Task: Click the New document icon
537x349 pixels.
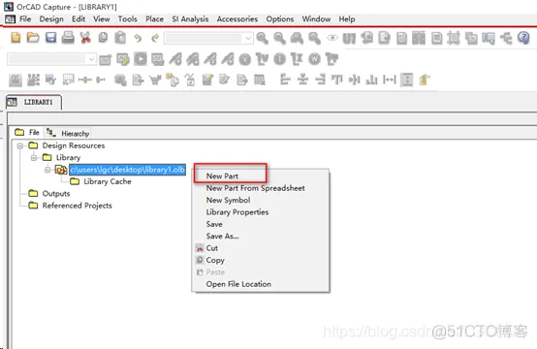Action: click(16, 38)
